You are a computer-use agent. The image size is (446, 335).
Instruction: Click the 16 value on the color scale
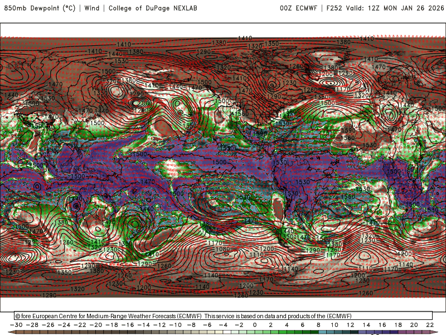click(382, 325)
